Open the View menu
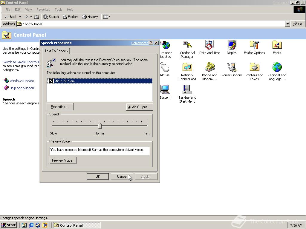Screen dimensions: 306x229 tap(28, 10)
